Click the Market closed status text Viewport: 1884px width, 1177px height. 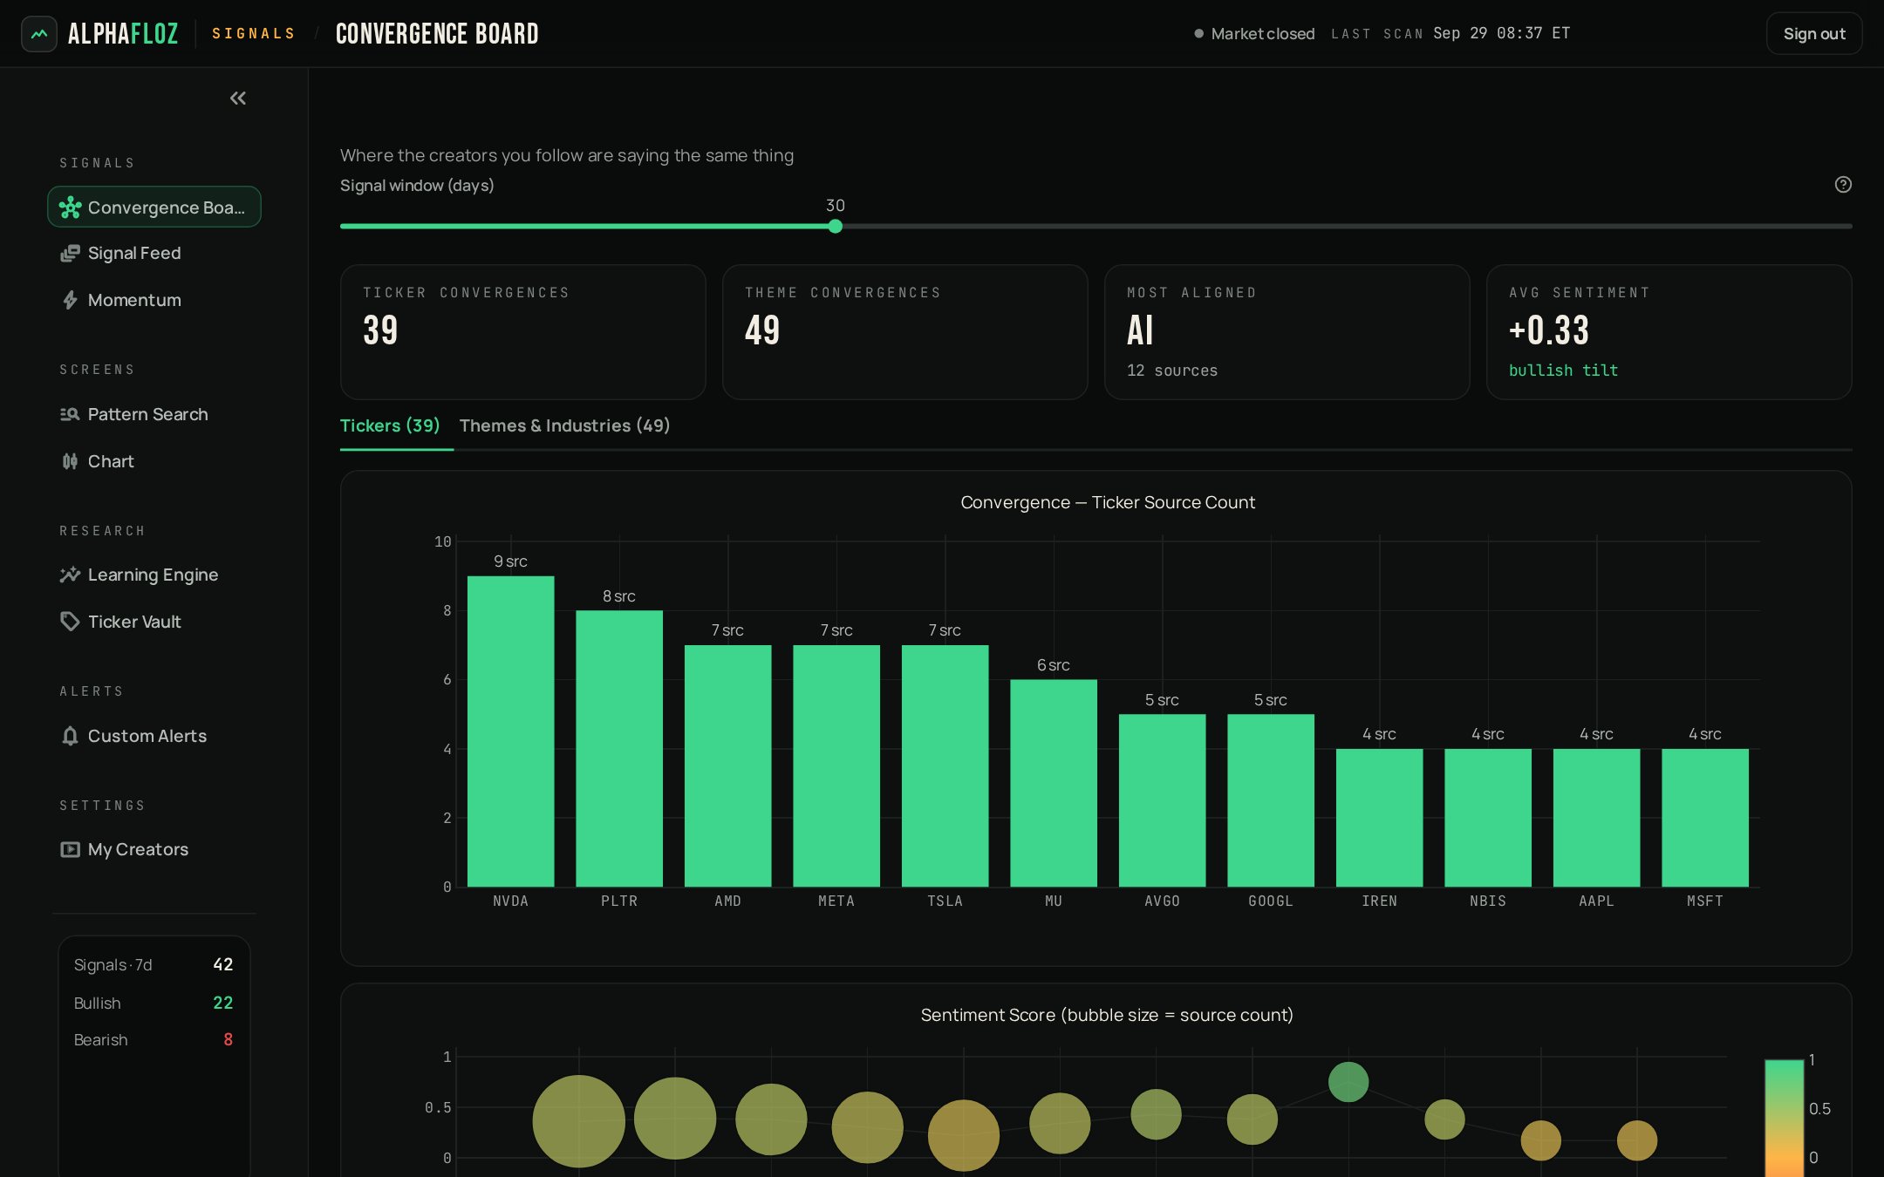(x=1263, y=34)
